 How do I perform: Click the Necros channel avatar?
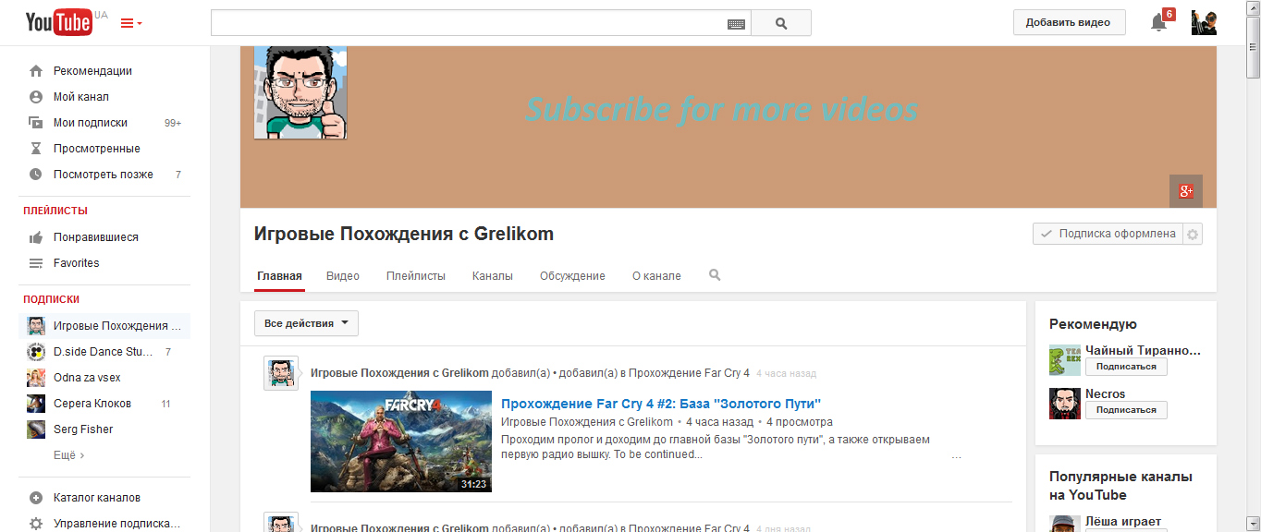[1065, 404]
